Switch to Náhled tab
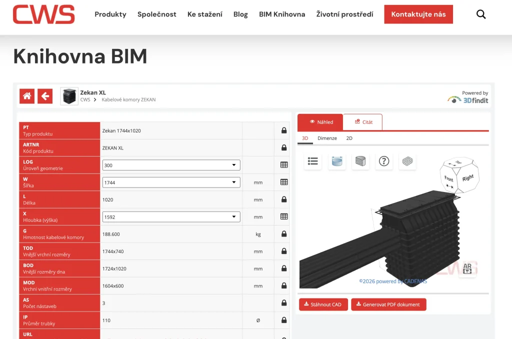 coord(320,122)
